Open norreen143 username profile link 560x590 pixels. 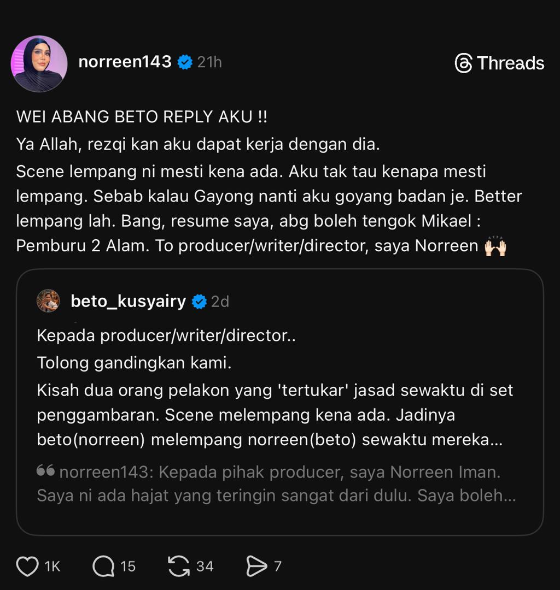(x=125, y=62)
